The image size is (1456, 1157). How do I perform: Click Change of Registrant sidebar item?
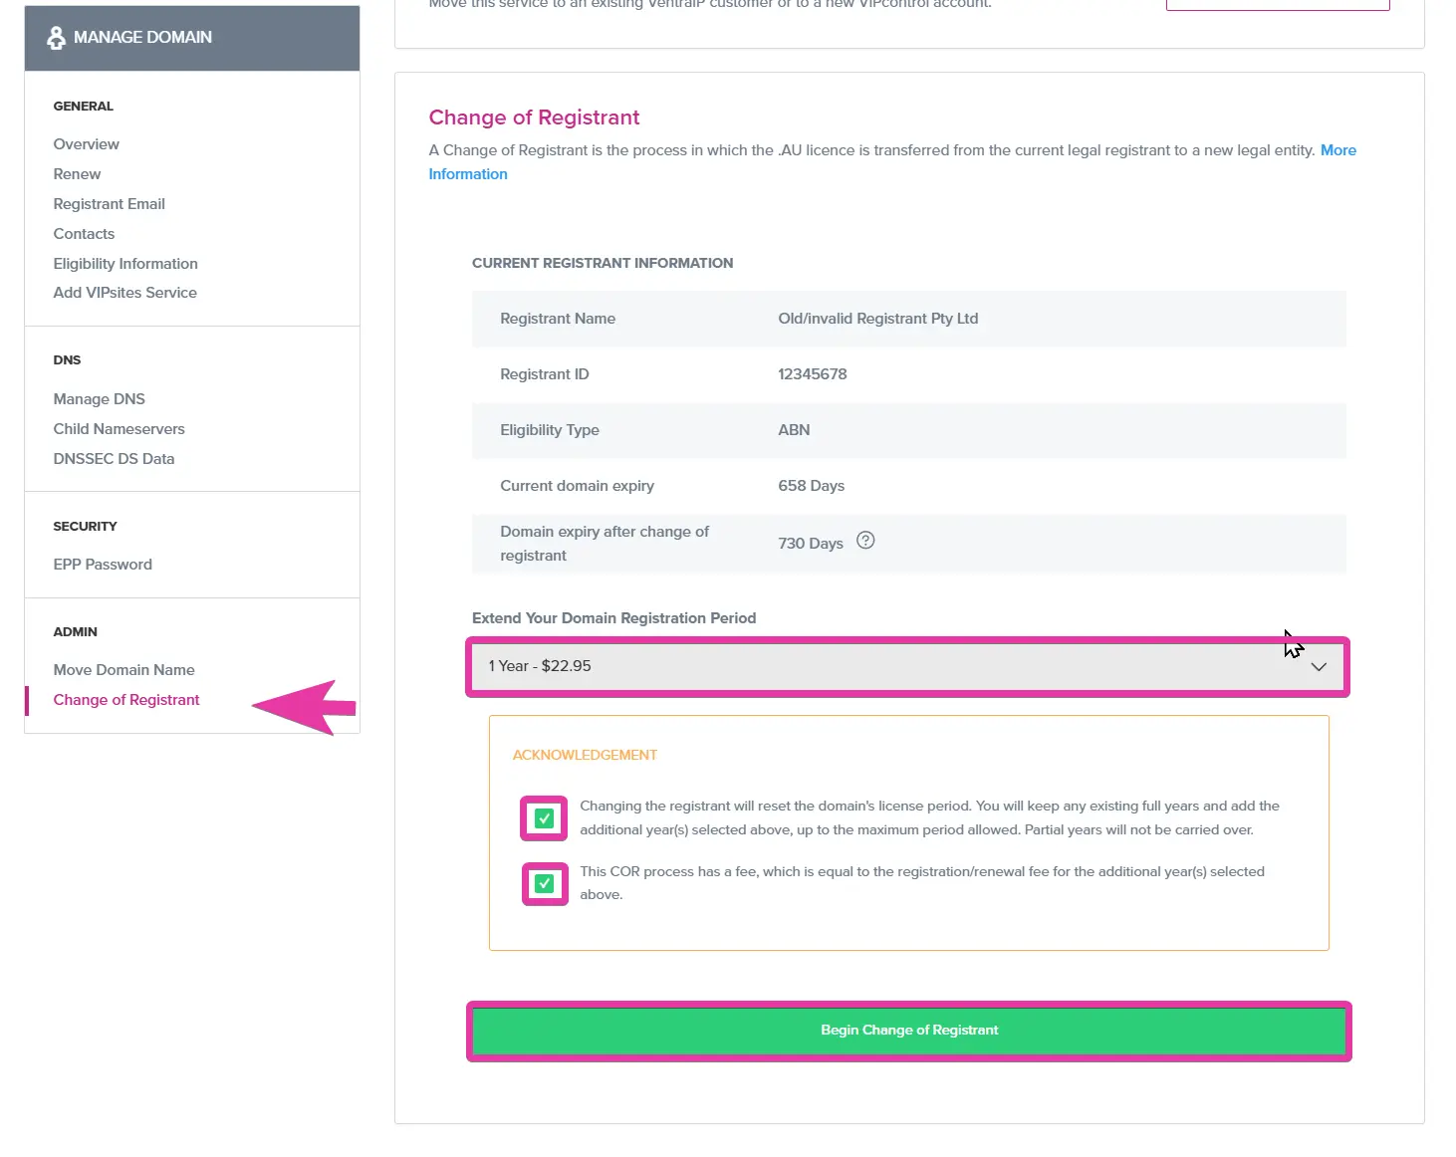pyautogui.click(x=126, y=700)
